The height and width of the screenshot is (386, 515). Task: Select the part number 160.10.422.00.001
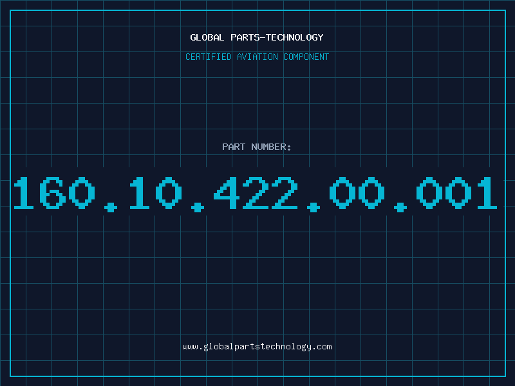click(255, 194)
